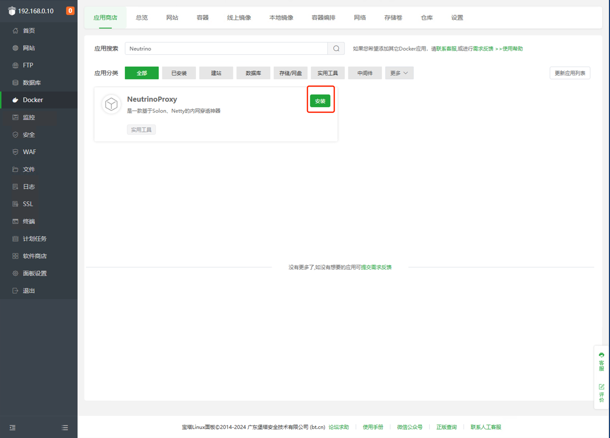This screenshot has height=438, width=610.
Task: Switch to the 容器 tab
Action: tap(202, 18)
